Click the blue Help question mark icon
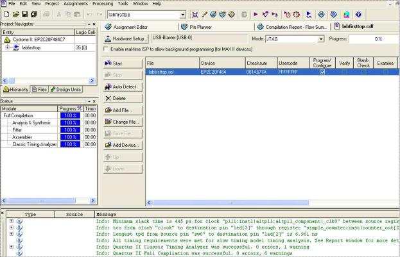400x257 pixels. [358, 15]
